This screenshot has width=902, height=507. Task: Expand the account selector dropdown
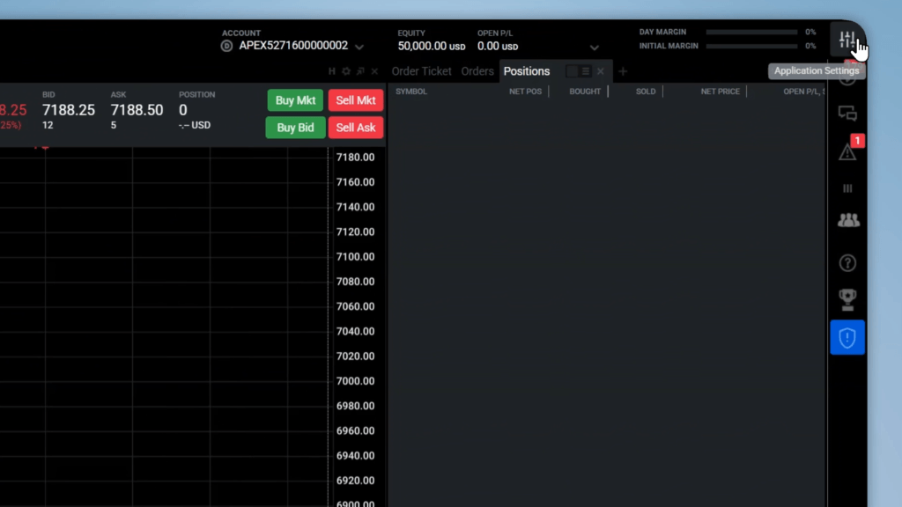coord(359,47)
